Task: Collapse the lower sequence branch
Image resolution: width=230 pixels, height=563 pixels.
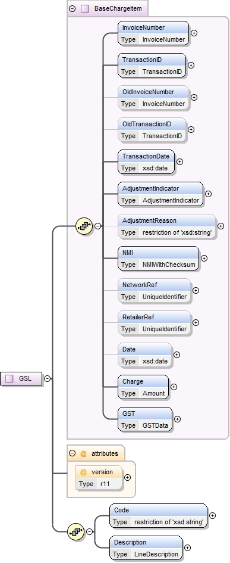Action: [x=89, y=532]
